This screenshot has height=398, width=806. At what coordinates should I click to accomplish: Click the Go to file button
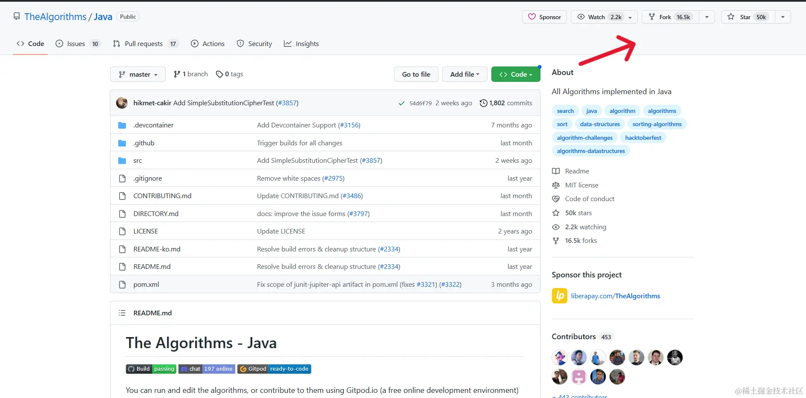point(416,75)
